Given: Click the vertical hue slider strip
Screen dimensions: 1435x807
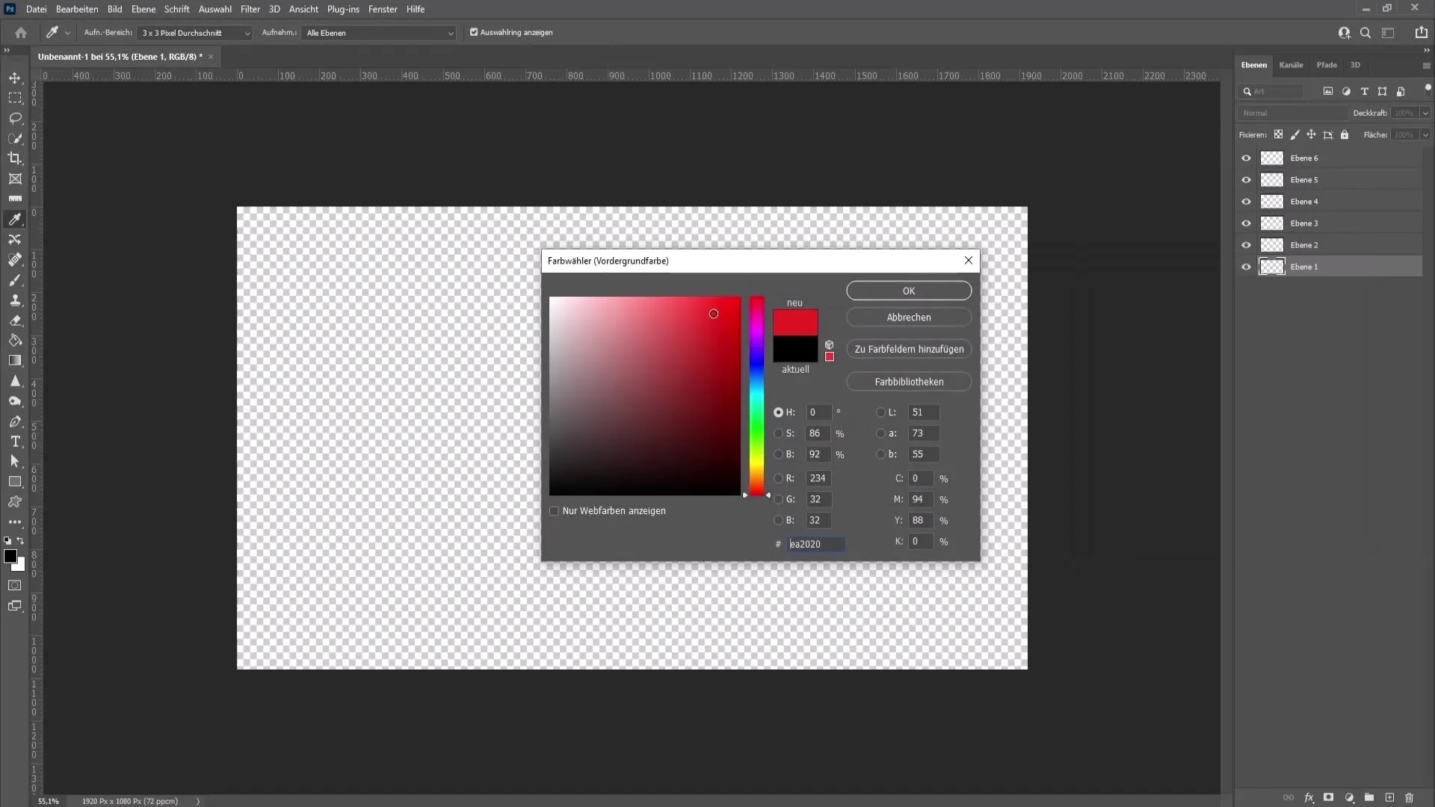Looking at the screenshot, I should (757, 396).
